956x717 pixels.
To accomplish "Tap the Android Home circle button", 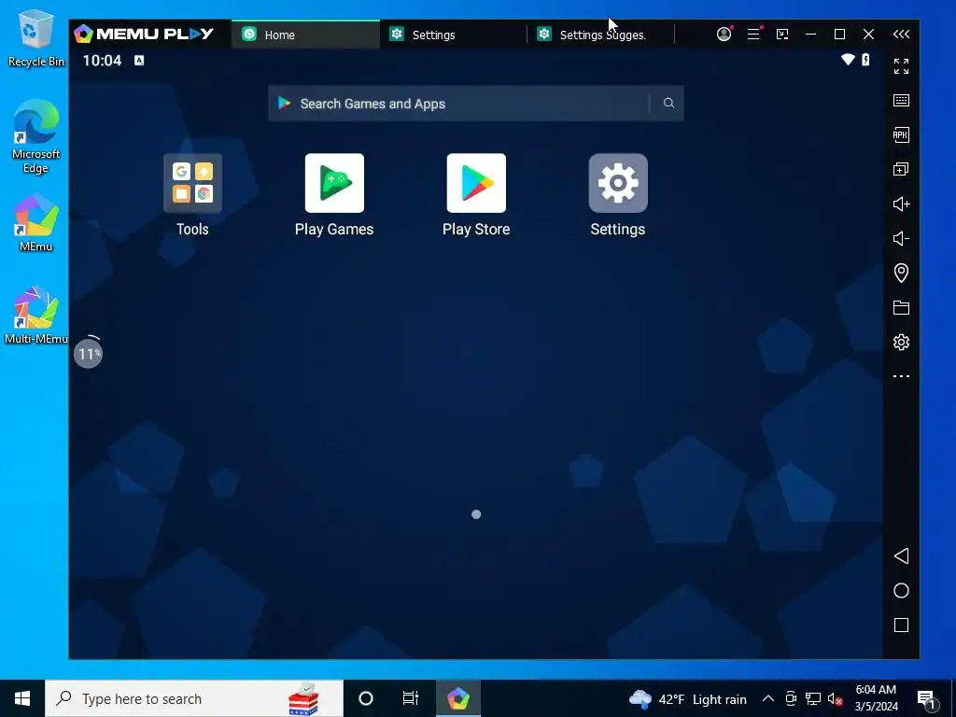I will (x=901, y=590).
